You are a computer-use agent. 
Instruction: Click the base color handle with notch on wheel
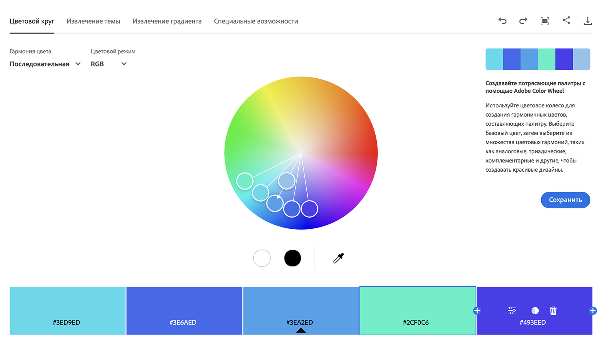275,203
